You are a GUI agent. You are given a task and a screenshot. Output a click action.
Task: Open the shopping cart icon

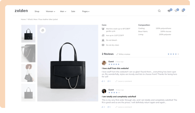coord(183,11)
